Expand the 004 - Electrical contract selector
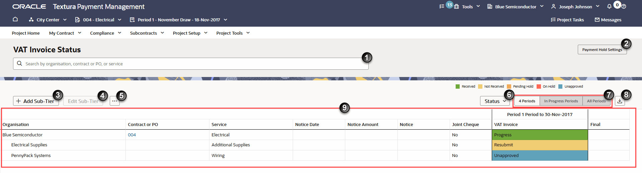 coord(119,20)
